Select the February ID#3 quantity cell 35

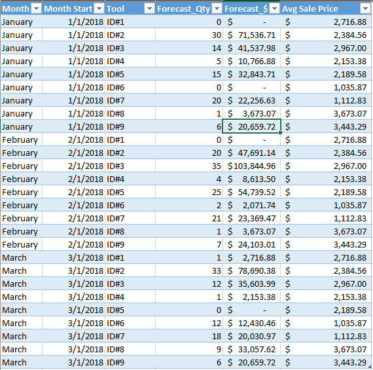pyautogui.click(x=189, y=166)
